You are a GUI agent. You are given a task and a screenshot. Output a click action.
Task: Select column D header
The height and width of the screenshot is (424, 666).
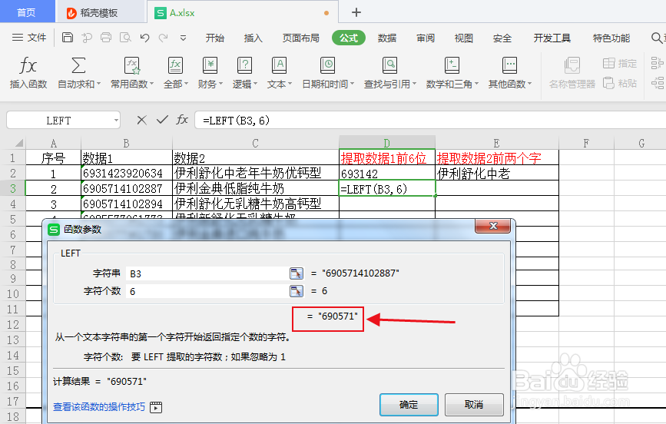(x=386, y=143)
